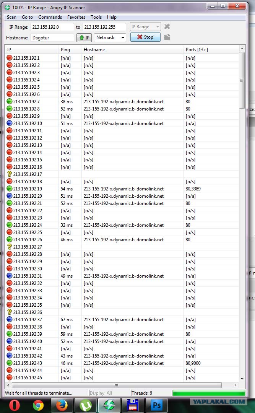Image resolution: width=255 pixels, height=413 pixels.
Task: Click 'Wait for all threads to terminate...' status text
Action: pos(39,393)
